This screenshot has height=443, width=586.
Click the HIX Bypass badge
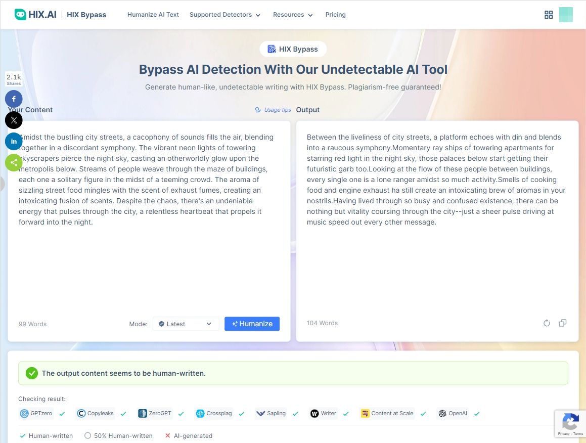pos(293,49)
